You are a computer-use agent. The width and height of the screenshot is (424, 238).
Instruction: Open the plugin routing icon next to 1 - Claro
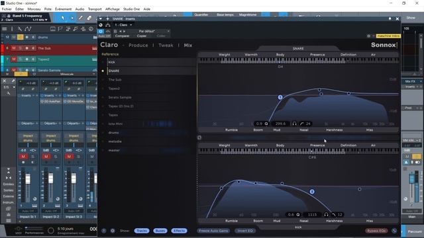pyautogui.click(x=108, y=25)
